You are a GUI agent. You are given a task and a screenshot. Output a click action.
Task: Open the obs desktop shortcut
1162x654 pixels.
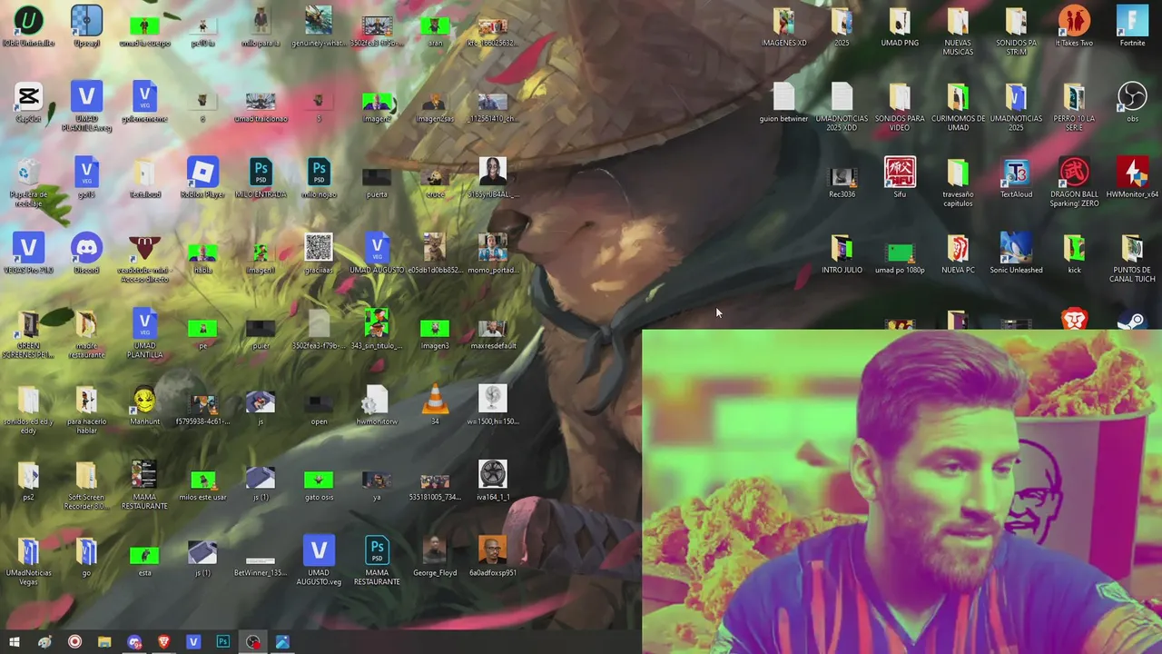(1132, 103)
